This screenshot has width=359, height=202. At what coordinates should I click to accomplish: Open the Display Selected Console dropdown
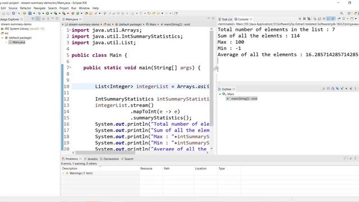coord(348,19)
